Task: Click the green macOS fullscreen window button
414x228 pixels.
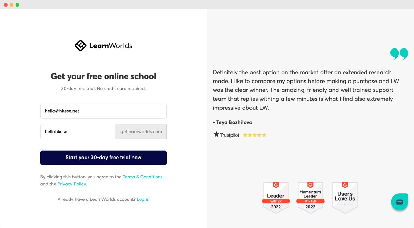Action: [x=17, y=5]
